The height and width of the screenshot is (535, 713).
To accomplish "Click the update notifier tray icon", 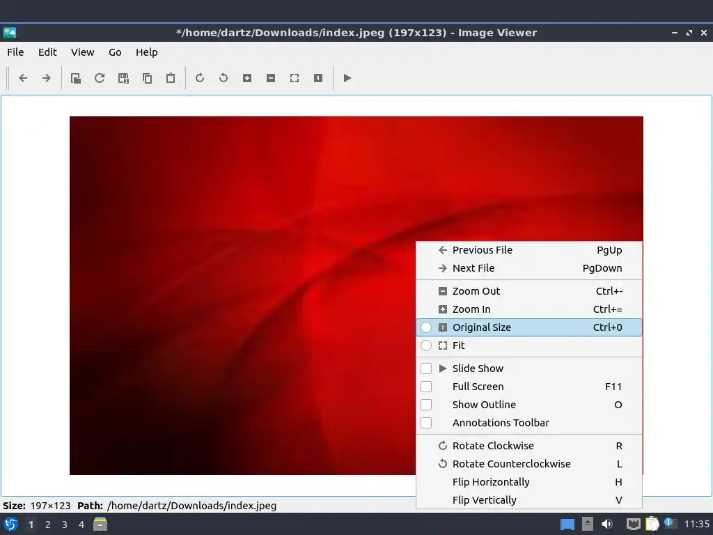I will (670, 523).
